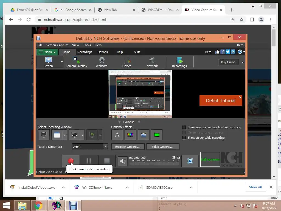Open the View menu
This screenshot has height=211, width=281.
point(75,45)
